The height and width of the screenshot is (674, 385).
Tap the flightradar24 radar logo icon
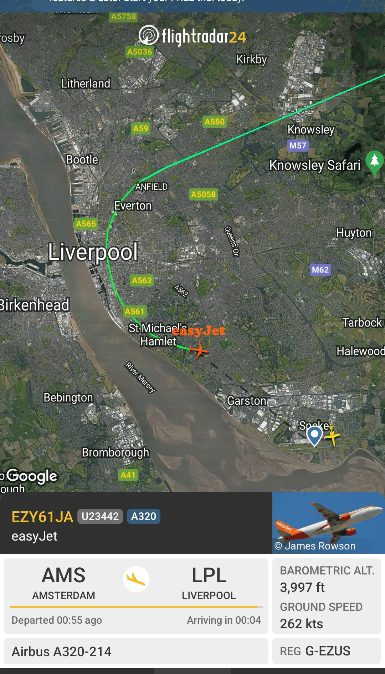tap(149, 35)
